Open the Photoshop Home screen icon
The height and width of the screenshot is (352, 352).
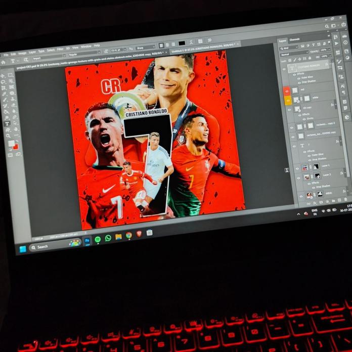[3, 63]
